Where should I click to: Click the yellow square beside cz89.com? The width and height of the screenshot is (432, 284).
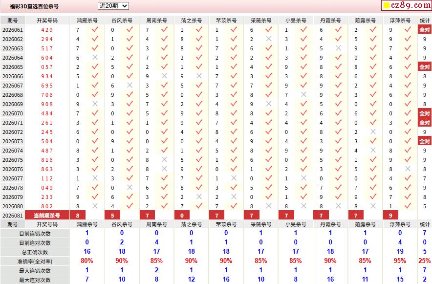(x=386, y=5)
